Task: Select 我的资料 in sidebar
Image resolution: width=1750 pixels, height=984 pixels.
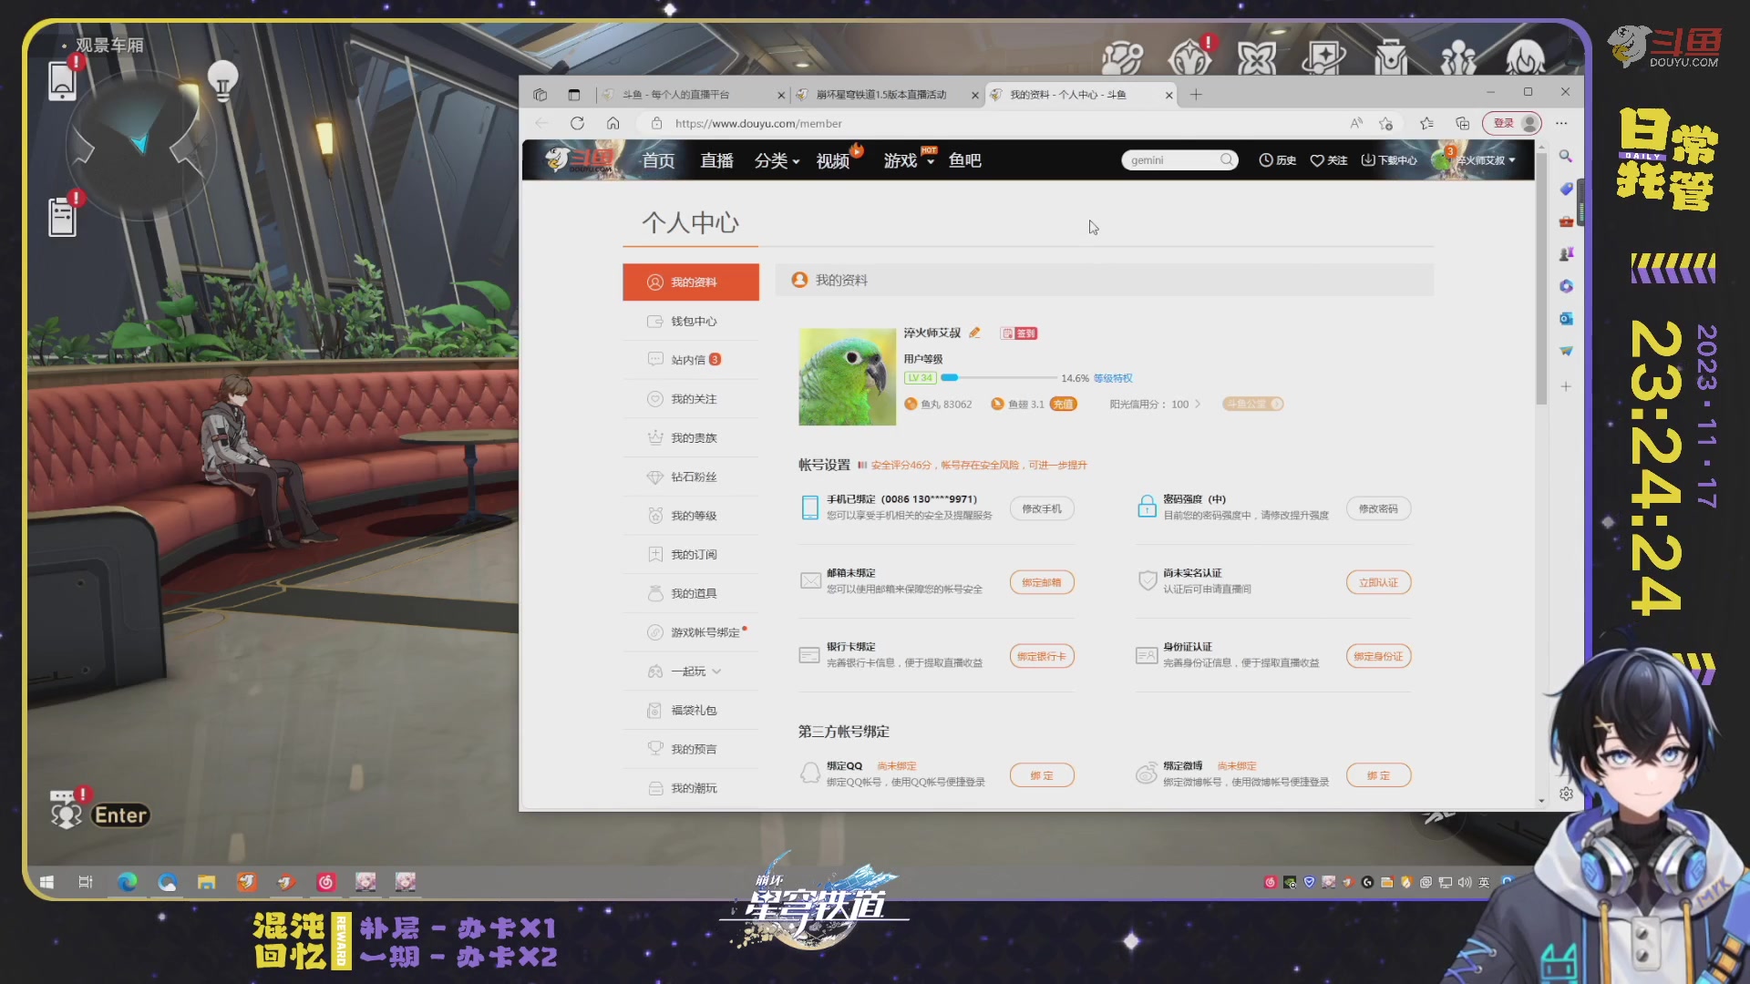Action: pos(691,282)
